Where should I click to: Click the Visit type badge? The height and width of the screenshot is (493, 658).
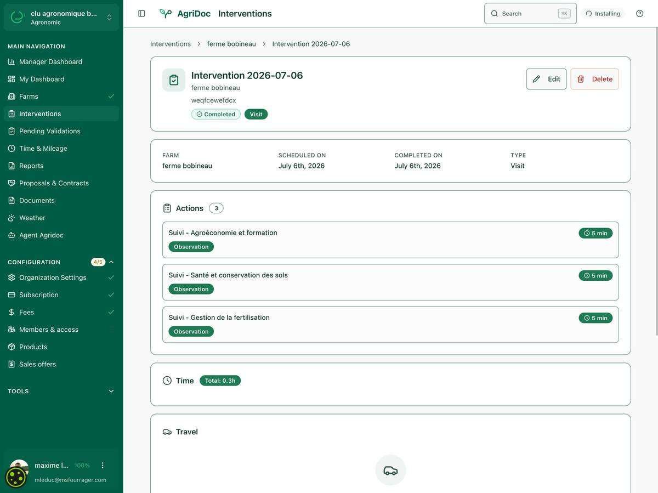pos(256,114)
